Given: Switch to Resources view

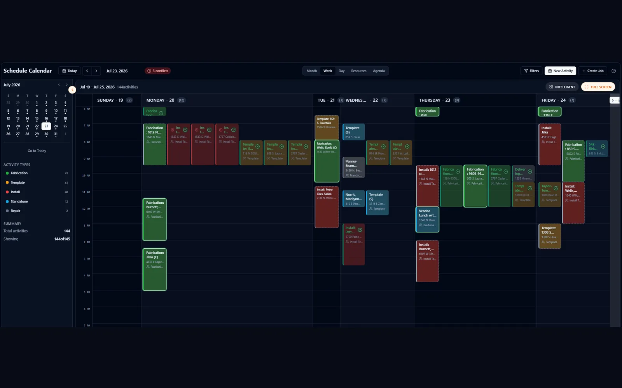Looking at the screenshot, I should [358, 71].
